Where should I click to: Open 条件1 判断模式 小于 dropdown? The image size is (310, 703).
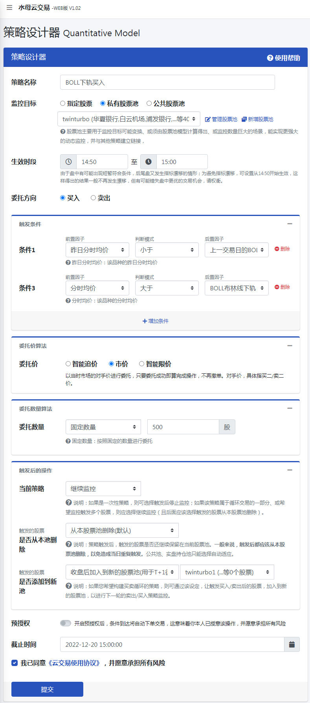tap(167, 250)
